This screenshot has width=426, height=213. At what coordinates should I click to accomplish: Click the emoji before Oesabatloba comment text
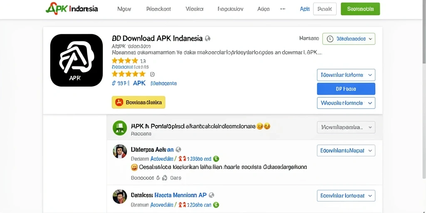134,167
